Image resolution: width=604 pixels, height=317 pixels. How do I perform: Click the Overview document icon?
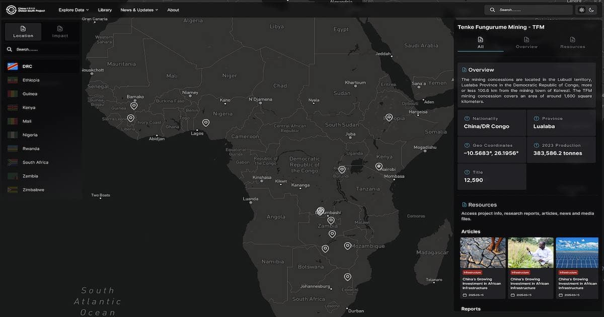(x=526, y=39)
